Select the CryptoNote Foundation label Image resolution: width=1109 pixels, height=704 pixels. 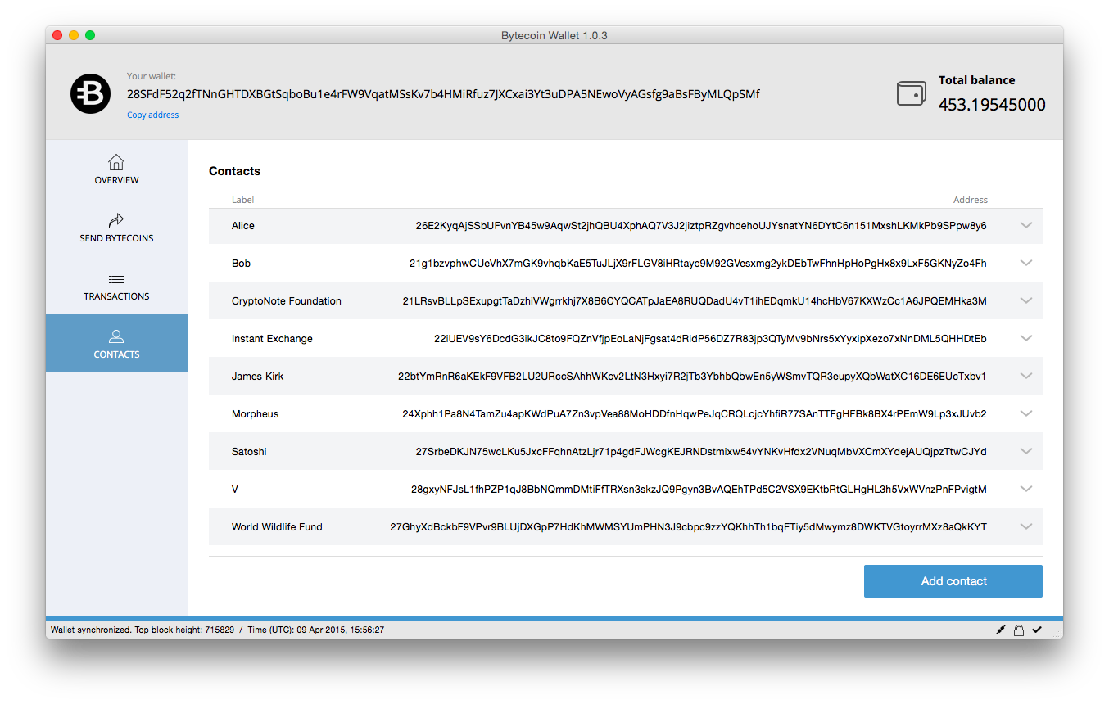pyautogui.click(x=287, y=301)
